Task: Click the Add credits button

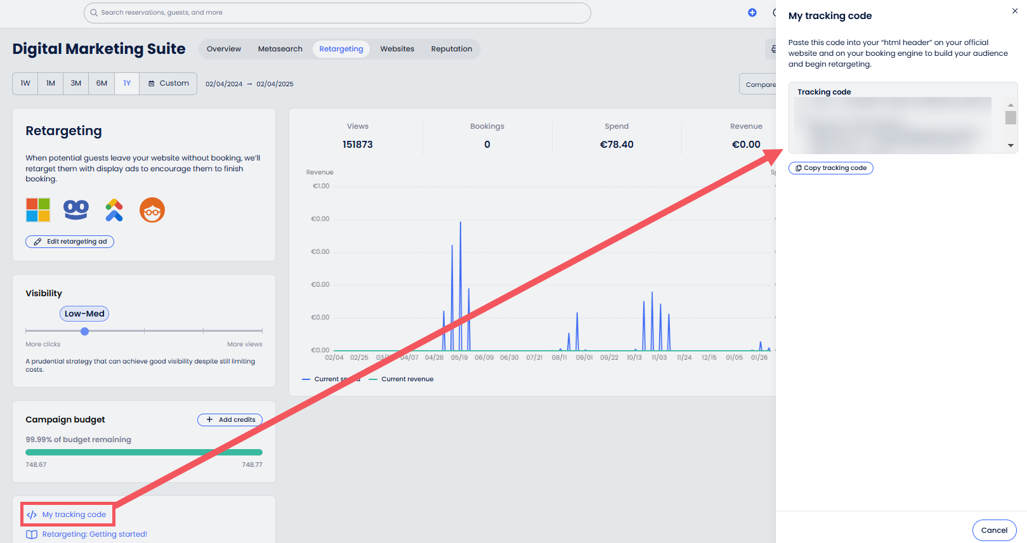Action: (x=230, y=420)
